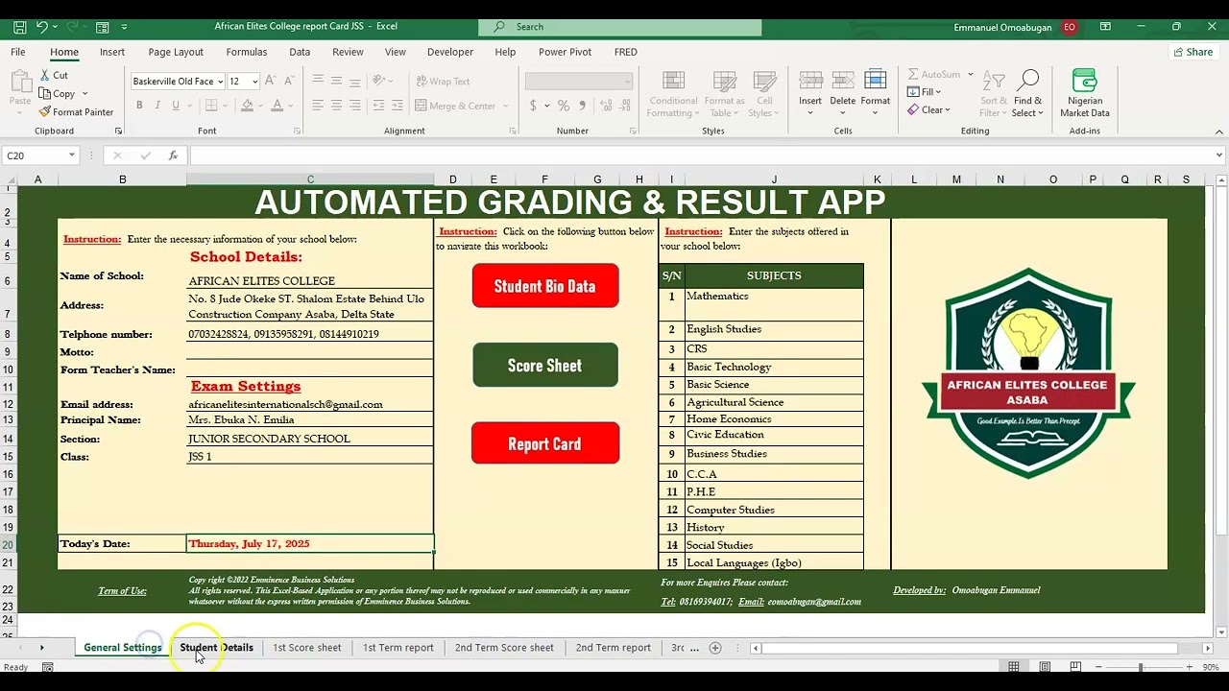Open Nigerian Market Data add-in

tap(1084, 93)
